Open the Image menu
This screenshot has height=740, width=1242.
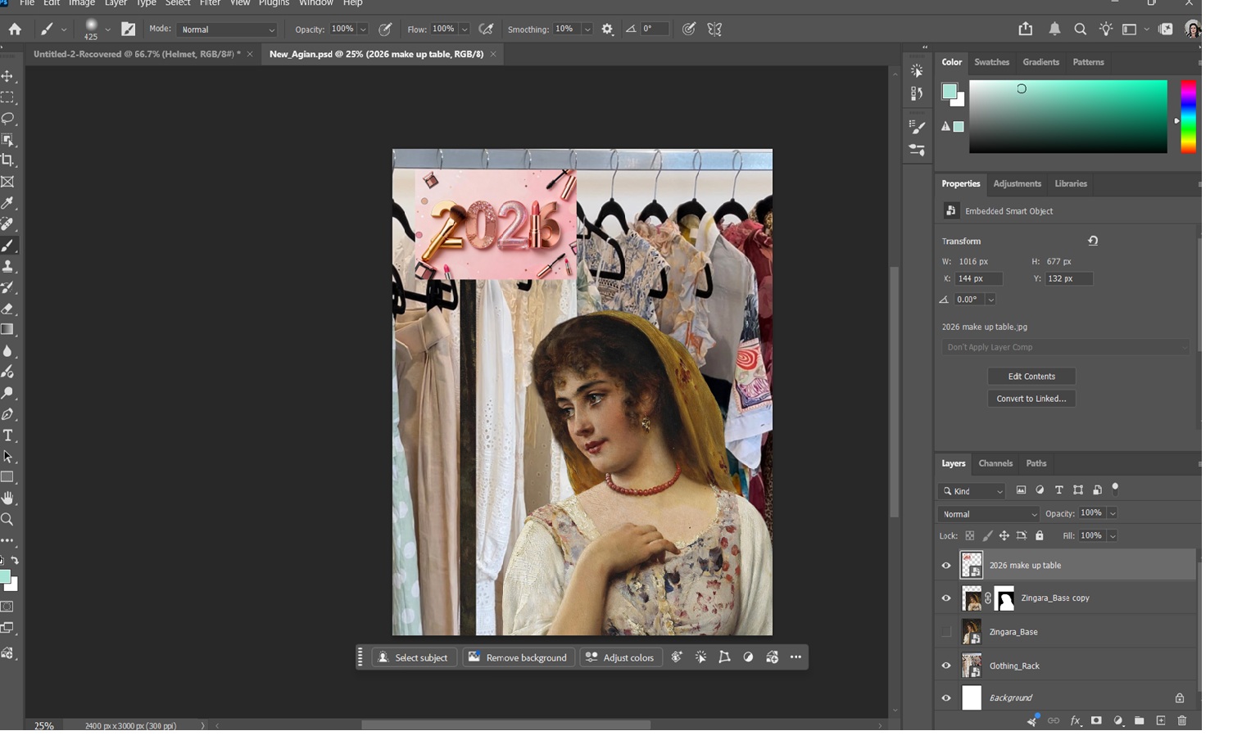coord(82,3)
